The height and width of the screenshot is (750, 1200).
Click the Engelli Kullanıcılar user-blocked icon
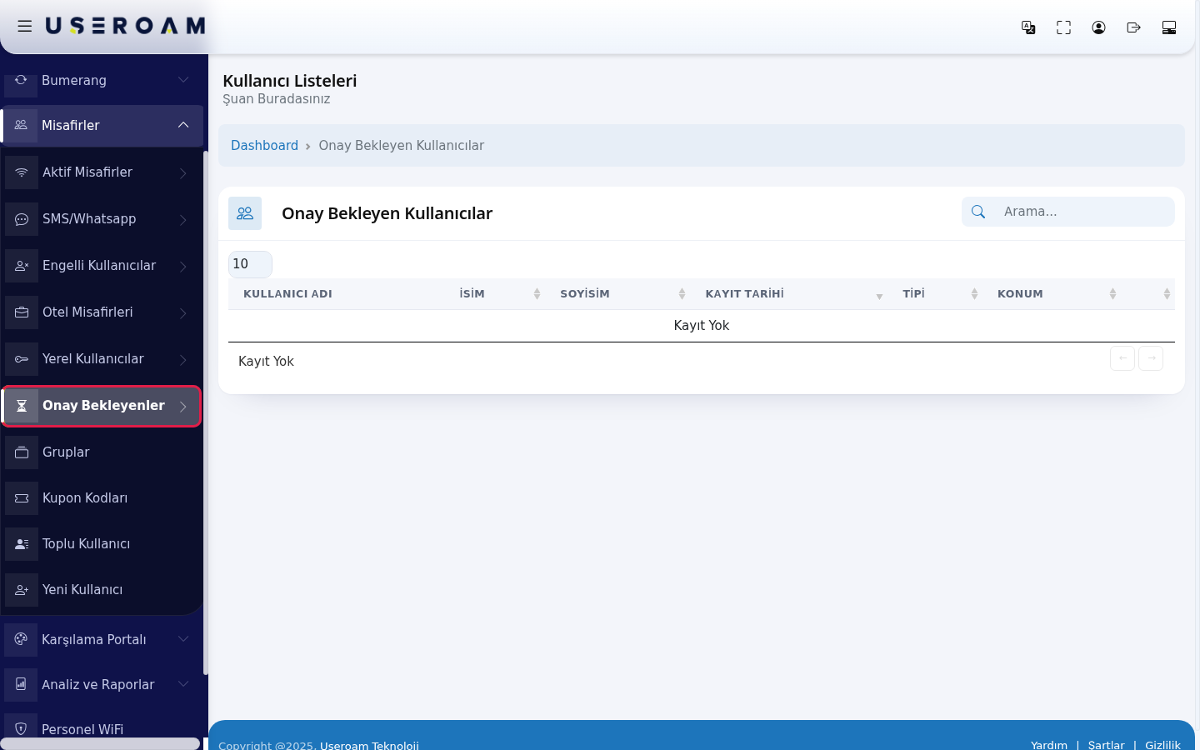pyautogui.click(x=22, y=266)
